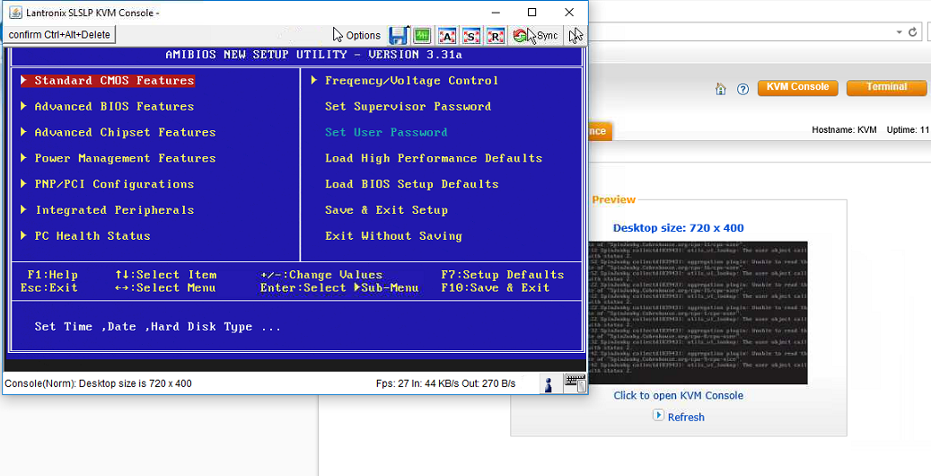Click the partially hidden orange tab

coord(600,131)
